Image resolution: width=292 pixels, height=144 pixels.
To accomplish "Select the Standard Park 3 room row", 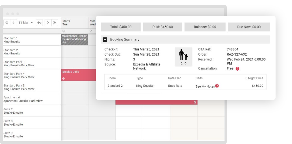I will (32, 63).
